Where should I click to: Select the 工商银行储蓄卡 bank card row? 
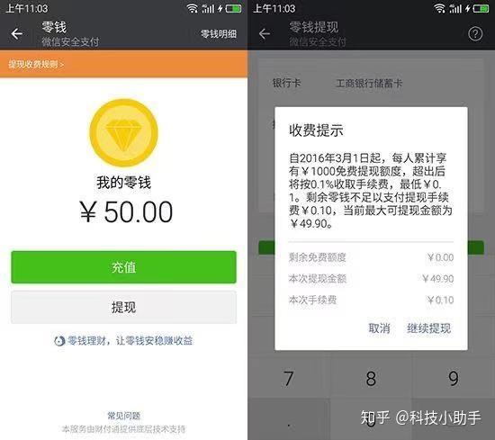click(x=371, y=83)
